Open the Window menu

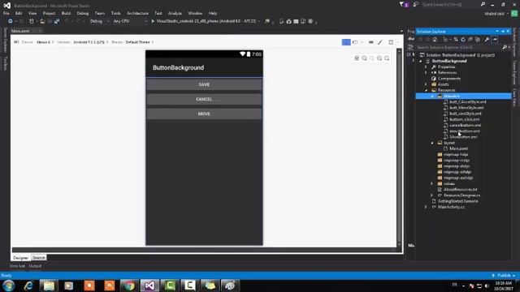click(x=195, y=13)
